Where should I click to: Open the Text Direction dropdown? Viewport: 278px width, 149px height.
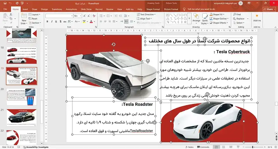146,14
